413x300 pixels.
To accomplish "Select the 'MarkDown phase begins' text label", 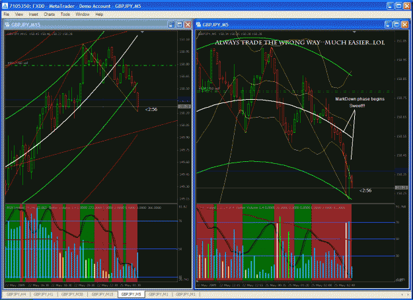I will point(359,99).
